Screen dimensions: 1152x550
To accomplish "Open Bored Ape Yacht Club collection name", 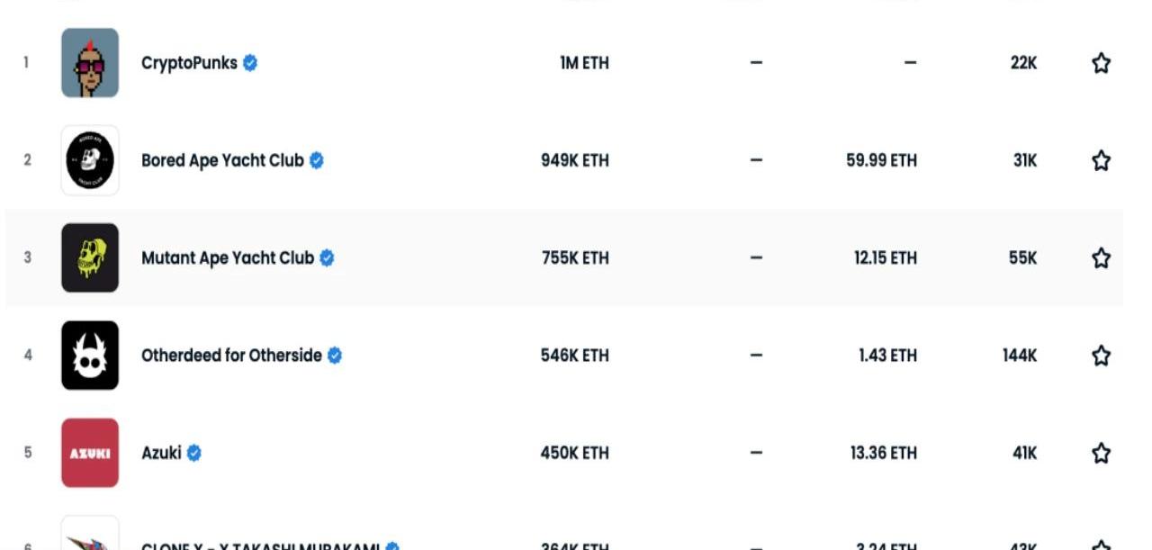I will [x=222, y=160].
